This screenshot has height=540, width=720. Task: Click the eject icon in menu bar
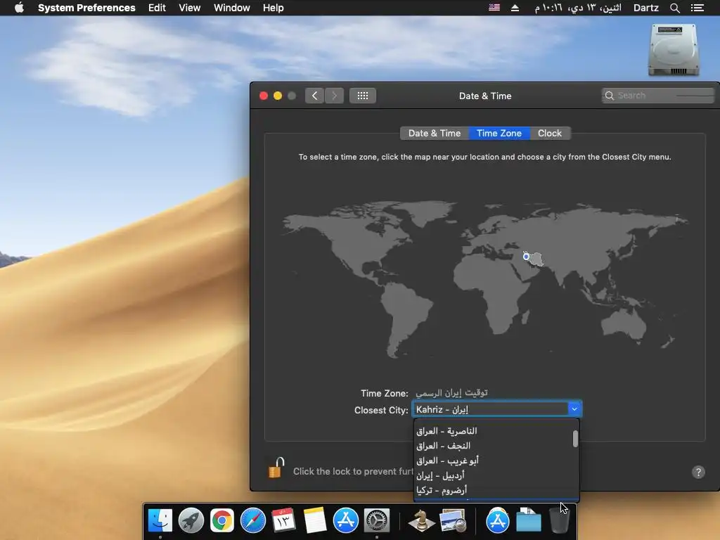point(515,8)
